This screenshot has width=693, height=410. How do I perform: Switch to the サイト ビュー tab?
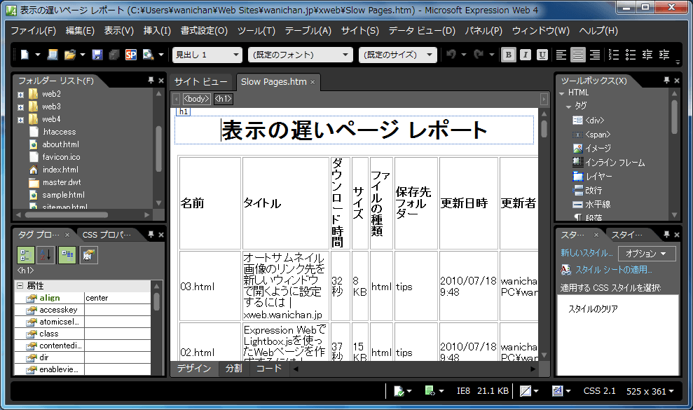pyautogui.click(x=200, y=82)
